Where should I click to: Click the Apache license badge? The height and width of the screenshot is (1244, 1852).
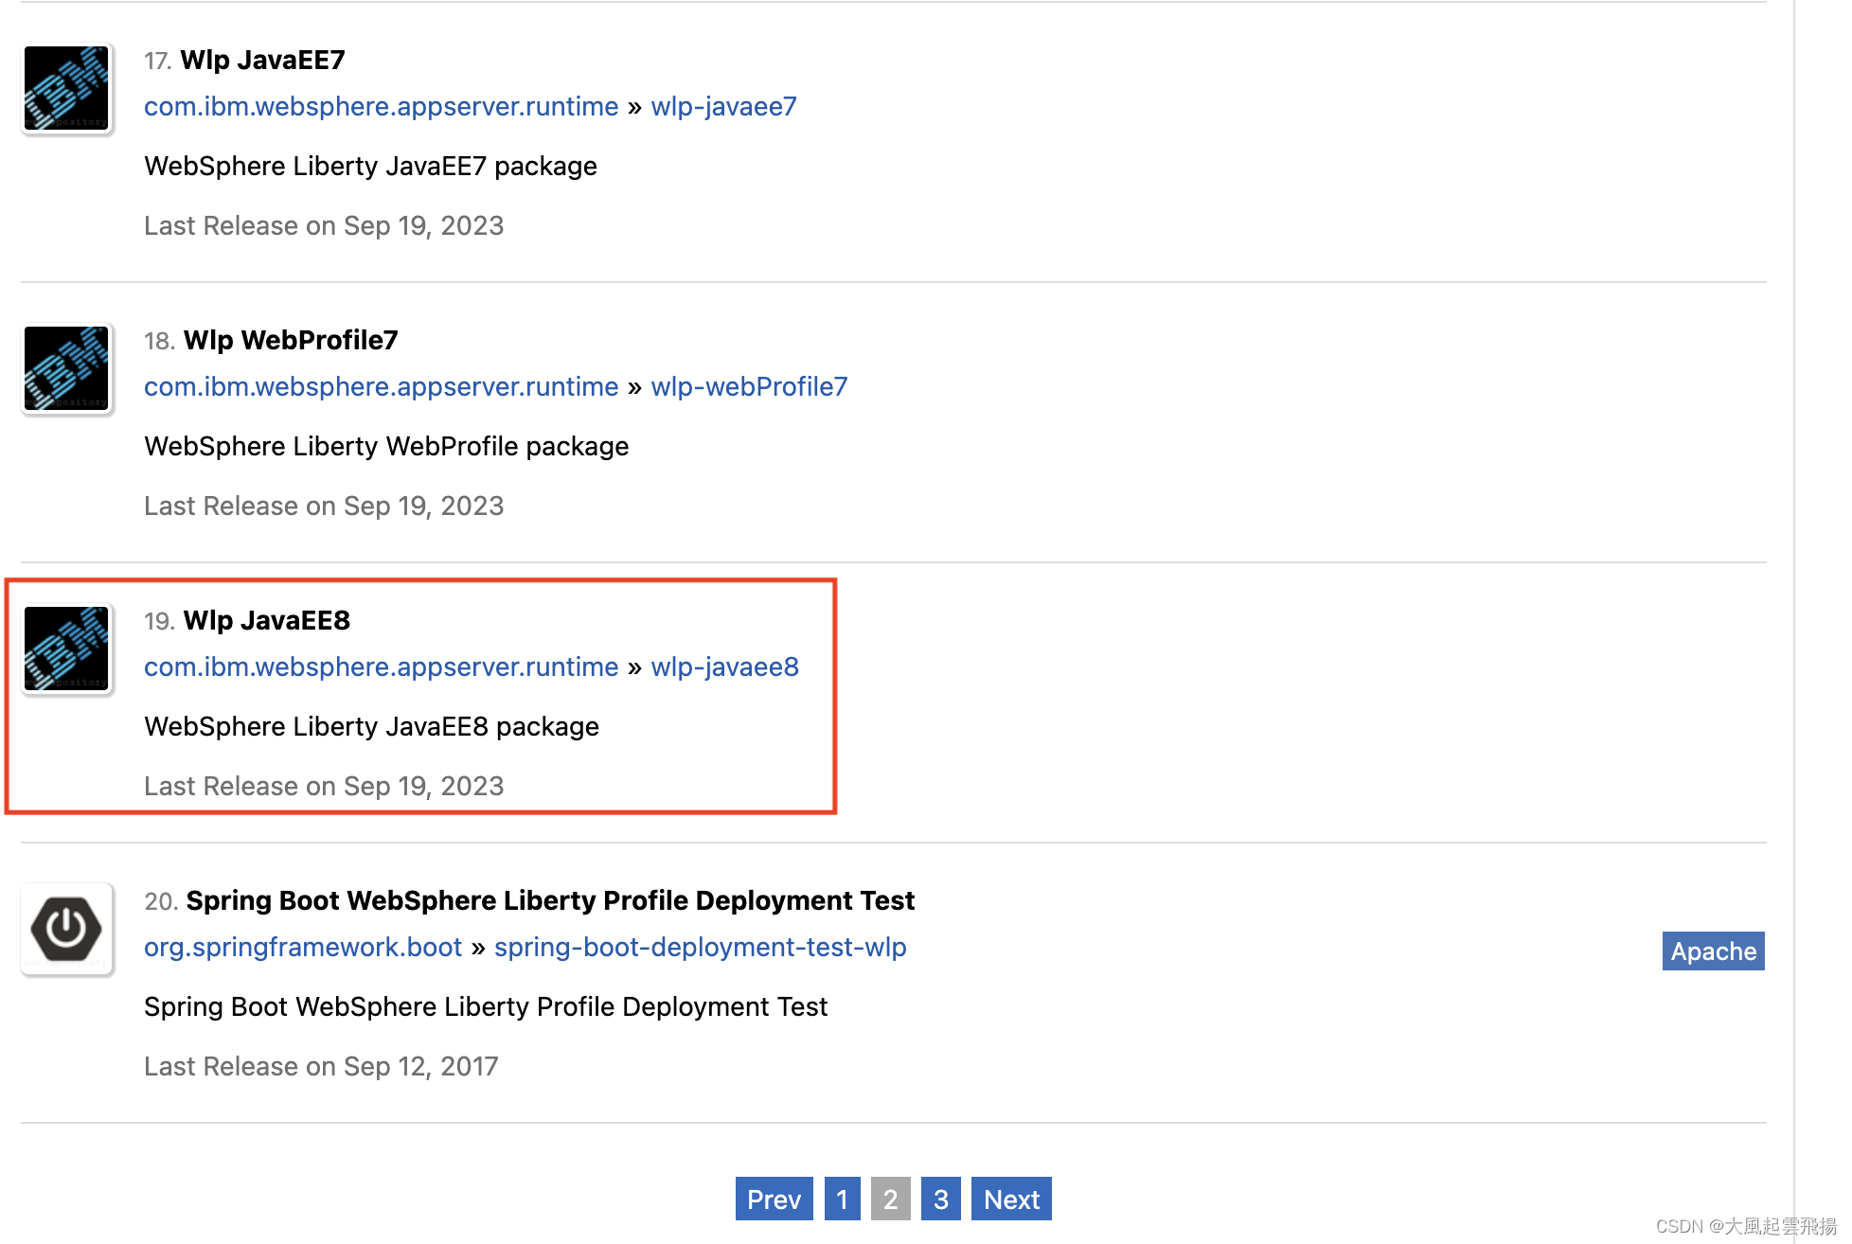point(1712,951)
